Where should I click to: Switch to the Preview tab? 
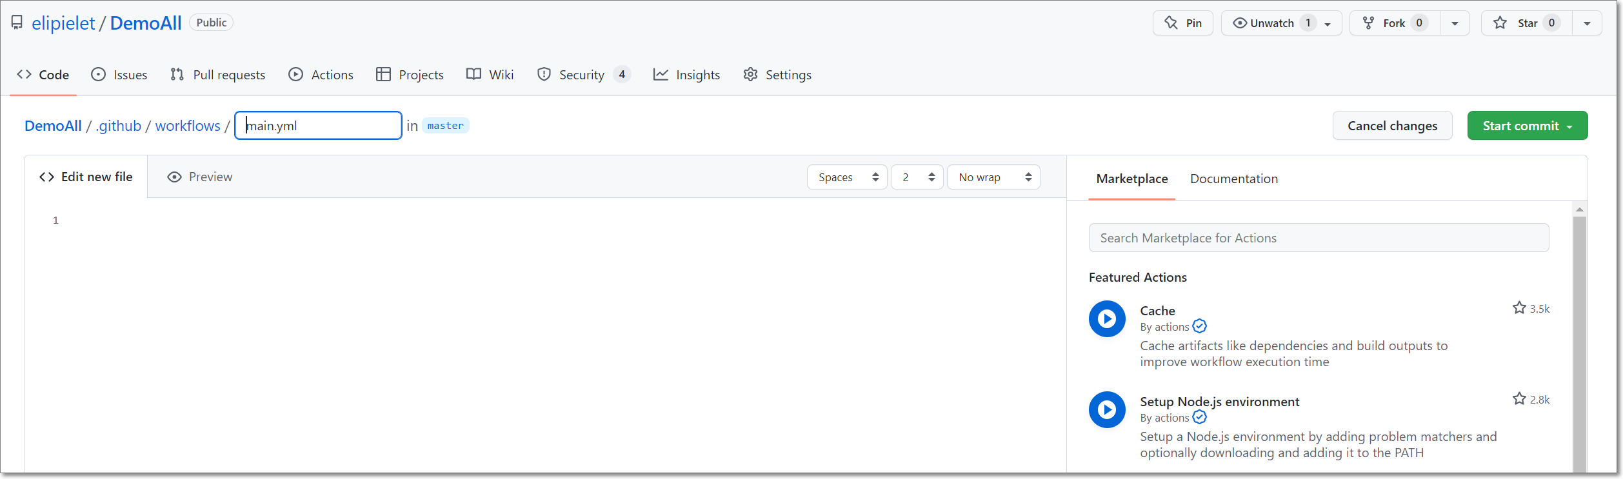click(x=199, y=177)
